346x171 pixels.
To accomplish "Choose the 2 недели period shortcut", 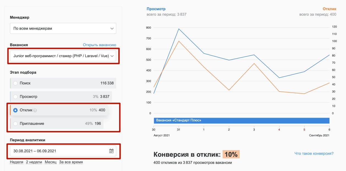I will [x=34, y=162].
